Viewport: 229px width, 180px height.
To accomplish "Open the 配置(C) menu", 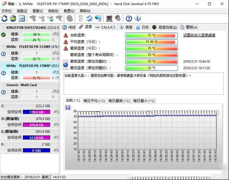I will click(69, 11).
